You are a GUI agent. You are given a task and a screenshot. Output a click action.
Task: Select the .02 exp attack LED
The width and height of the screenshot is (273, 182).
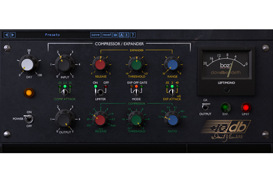tap(167, 86)
